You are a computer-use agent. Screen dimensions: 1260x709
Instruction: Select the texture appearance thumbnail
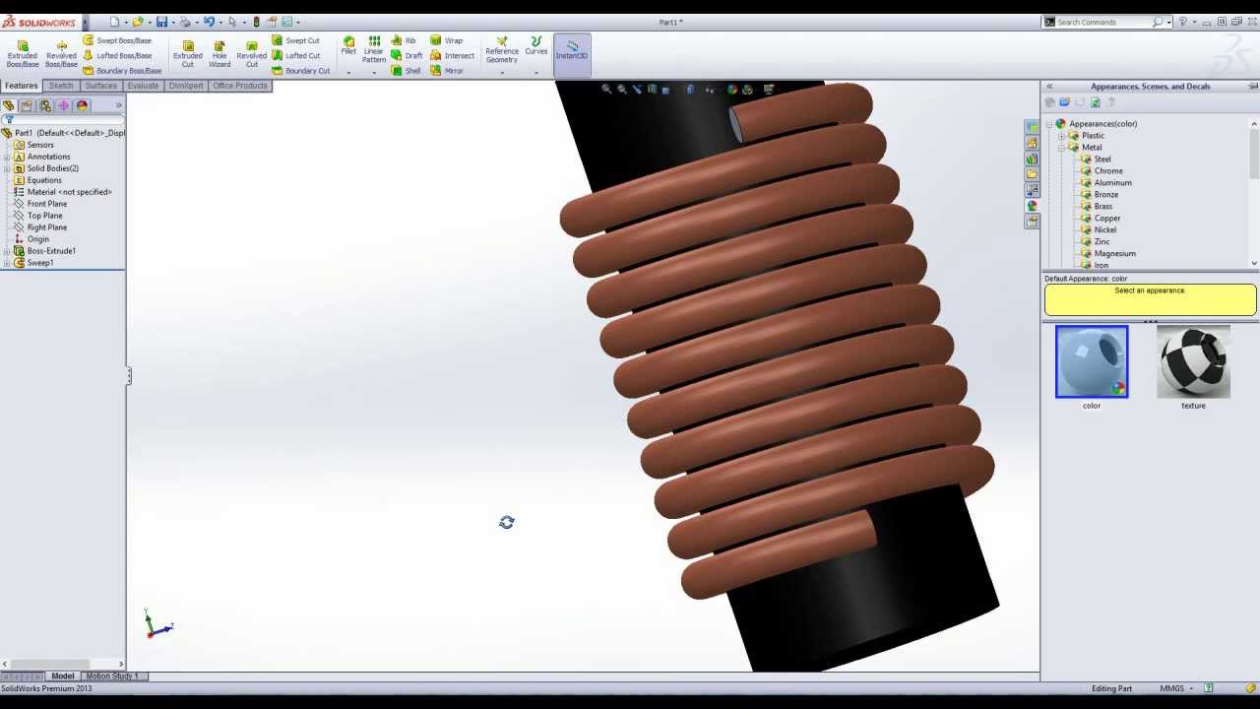1193,362
